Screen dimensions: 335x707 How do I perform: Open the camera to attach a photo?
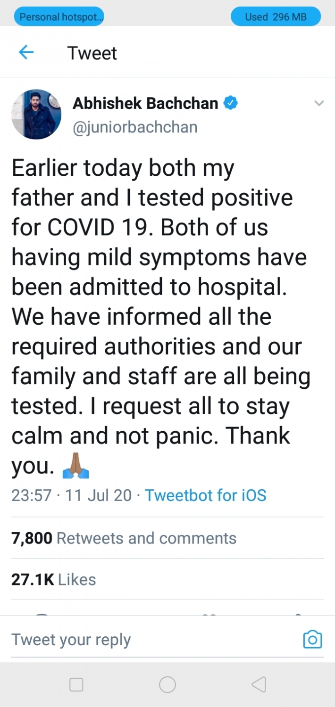pyautogui.click(x=312, y=640)
